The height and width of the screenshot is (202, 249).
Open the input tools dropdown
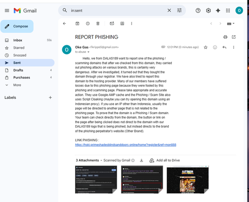231,24
